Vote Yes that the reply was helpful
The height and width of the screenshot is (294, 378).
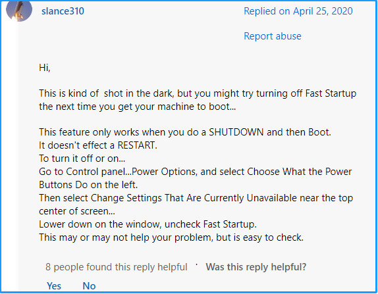pos(54,286)
